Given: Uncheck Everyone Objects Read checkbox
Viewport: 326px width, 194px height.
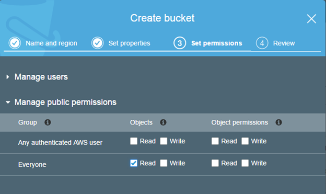Looking at the screenshot, I should click(x=134, y=163).
